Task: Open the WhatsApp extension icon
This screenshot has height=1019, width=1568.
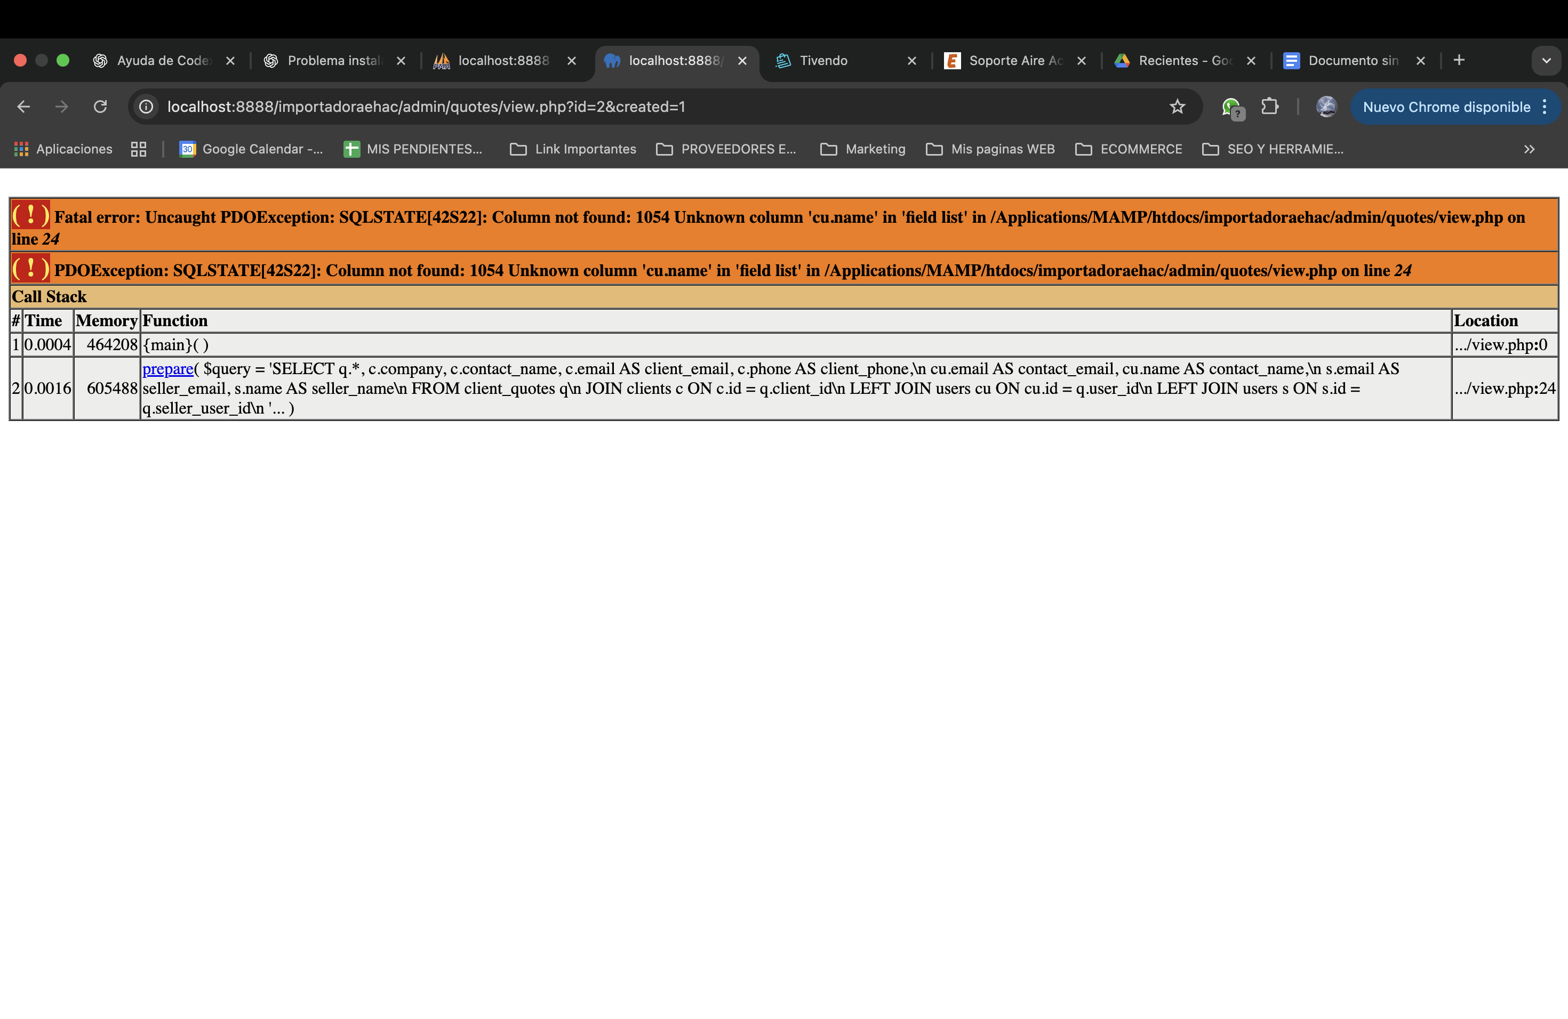Action: [1231, 107]
